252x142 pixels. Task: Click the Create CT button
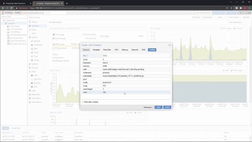231,13
